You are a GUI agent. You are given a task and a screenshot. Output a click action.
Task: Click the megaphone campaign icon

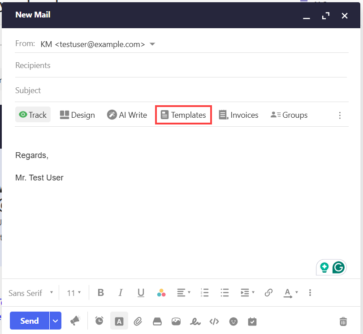(x=75, y=321)
